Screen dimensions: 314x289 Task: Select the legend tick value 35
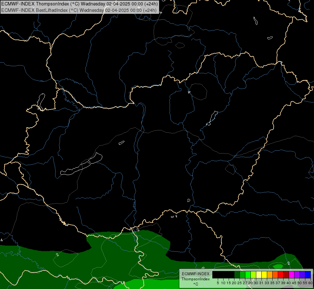pyautogui.click(x=272, y=283)
